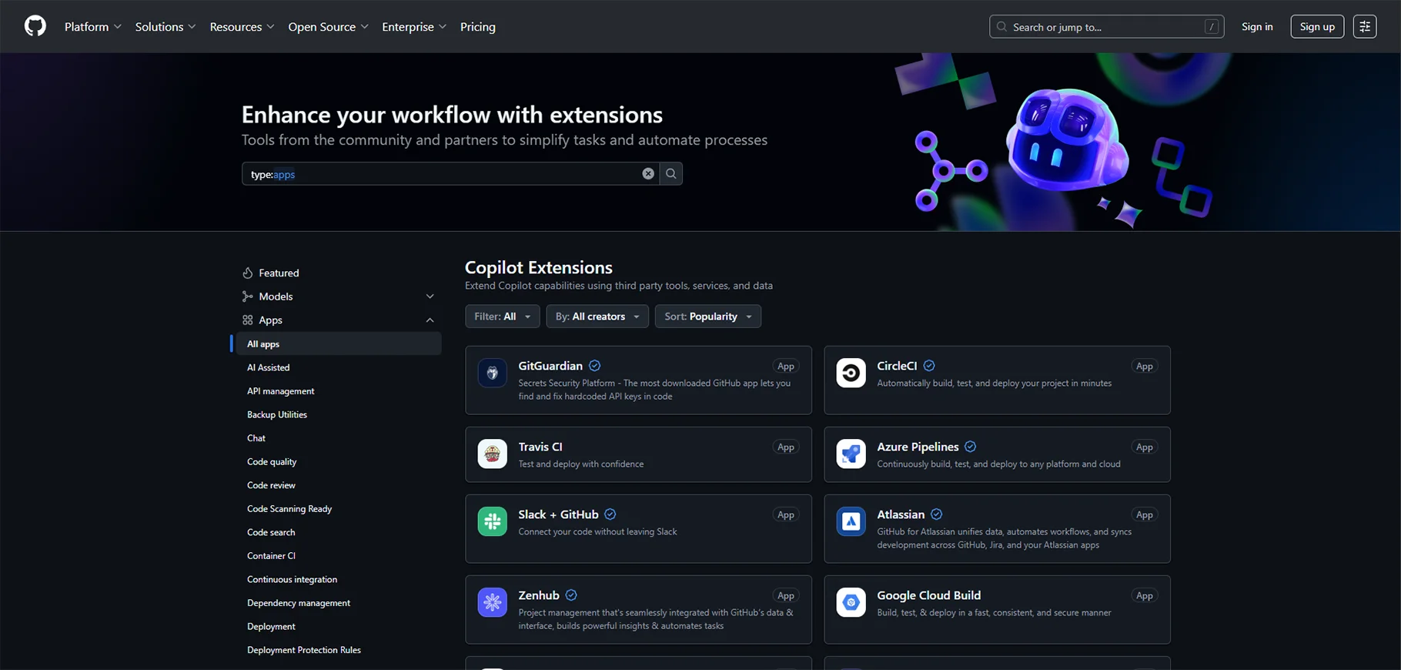Open the GitHub home logo

click(35, 26)
